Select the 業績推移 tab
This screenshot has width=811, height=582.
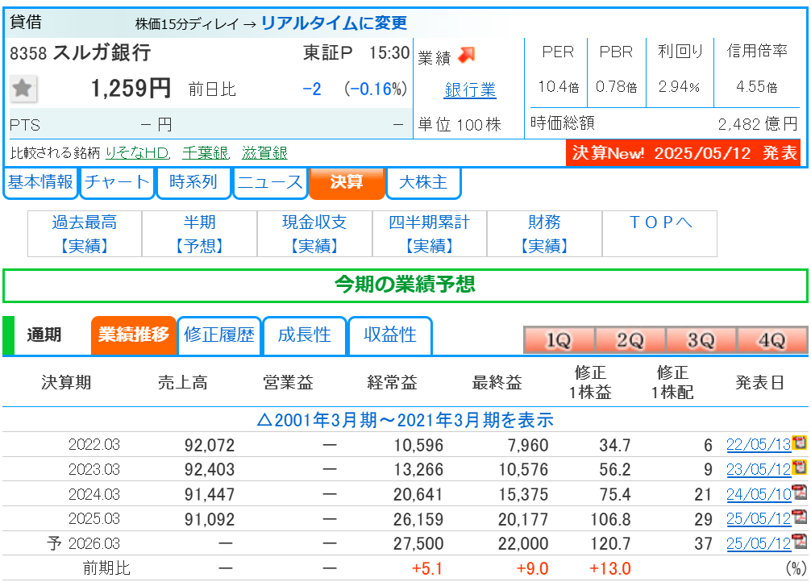pyautogui.click(x=134, y=335)
